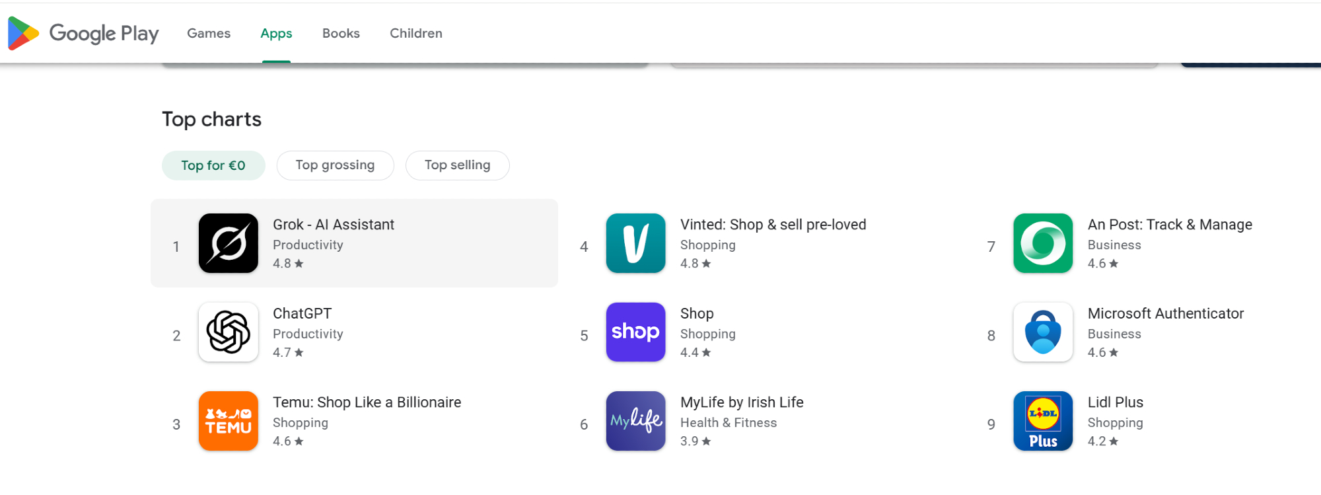Open the An Post app icon
This screenshot has width=1321, height=495.
tap(1043, 243)
